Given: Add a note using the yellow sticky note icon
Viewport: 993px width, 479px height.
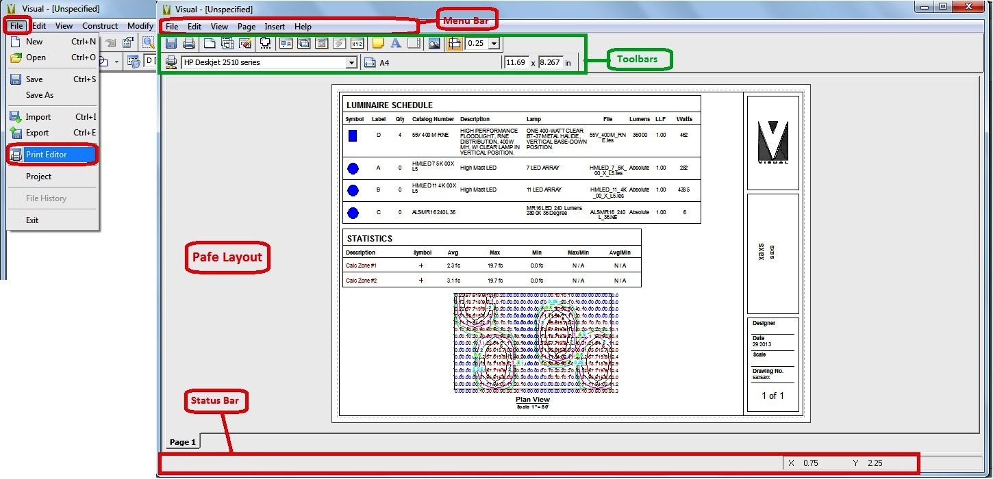Looking at the screenshot, I should (378, 43).
